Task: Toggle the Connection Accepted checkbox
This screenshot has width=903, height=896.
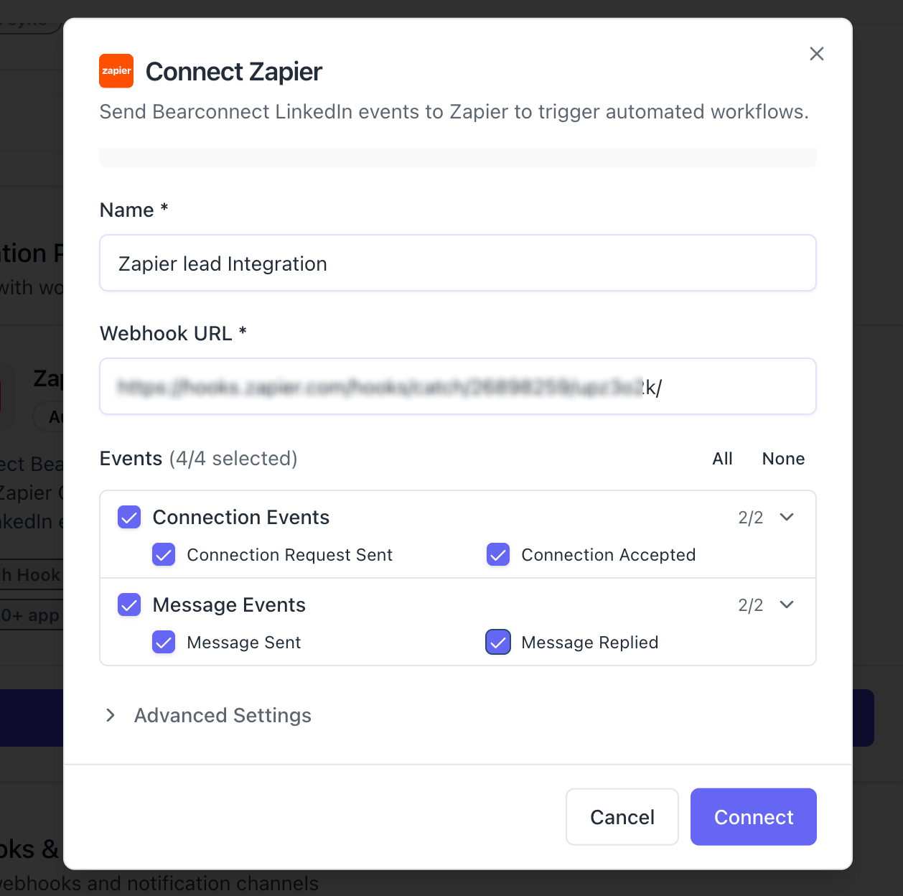Action: point(498,555)
